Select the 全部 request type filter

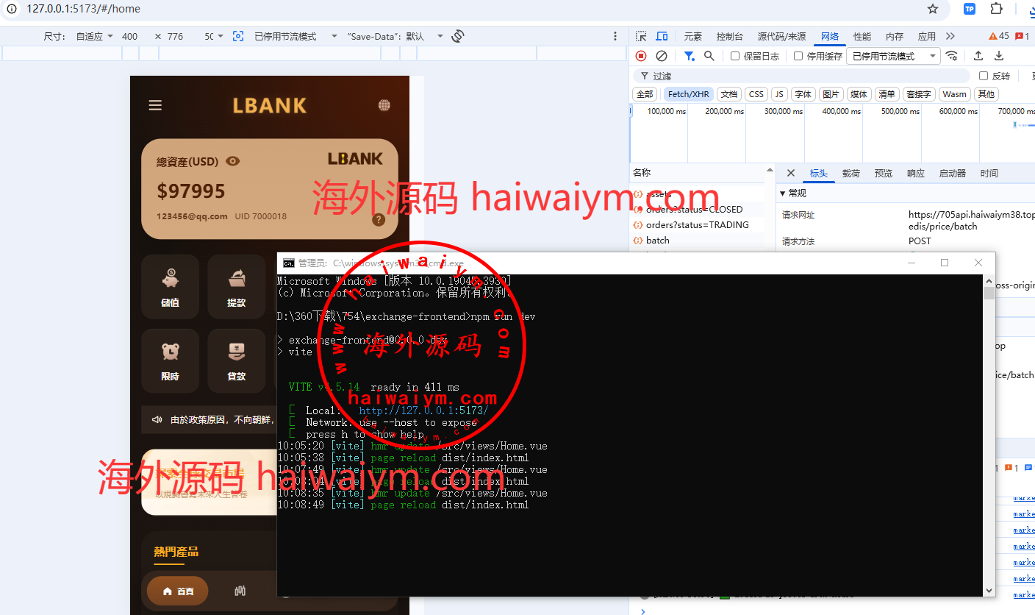pyautogui.click(x=645, y=94)
